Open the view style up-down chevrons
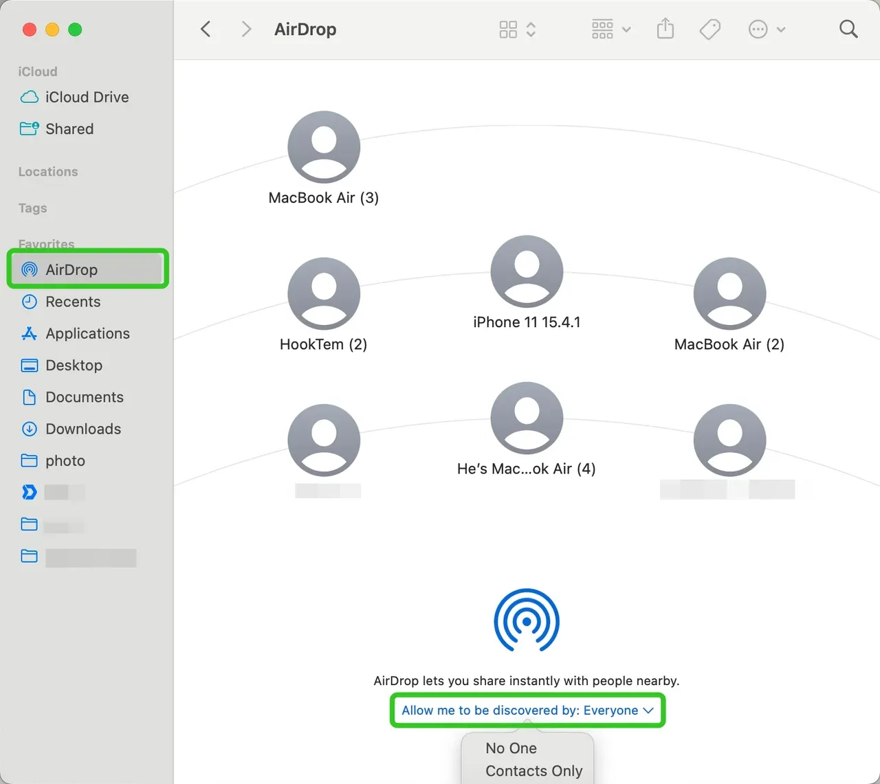The image size is (880, 784). pos(531,30)
